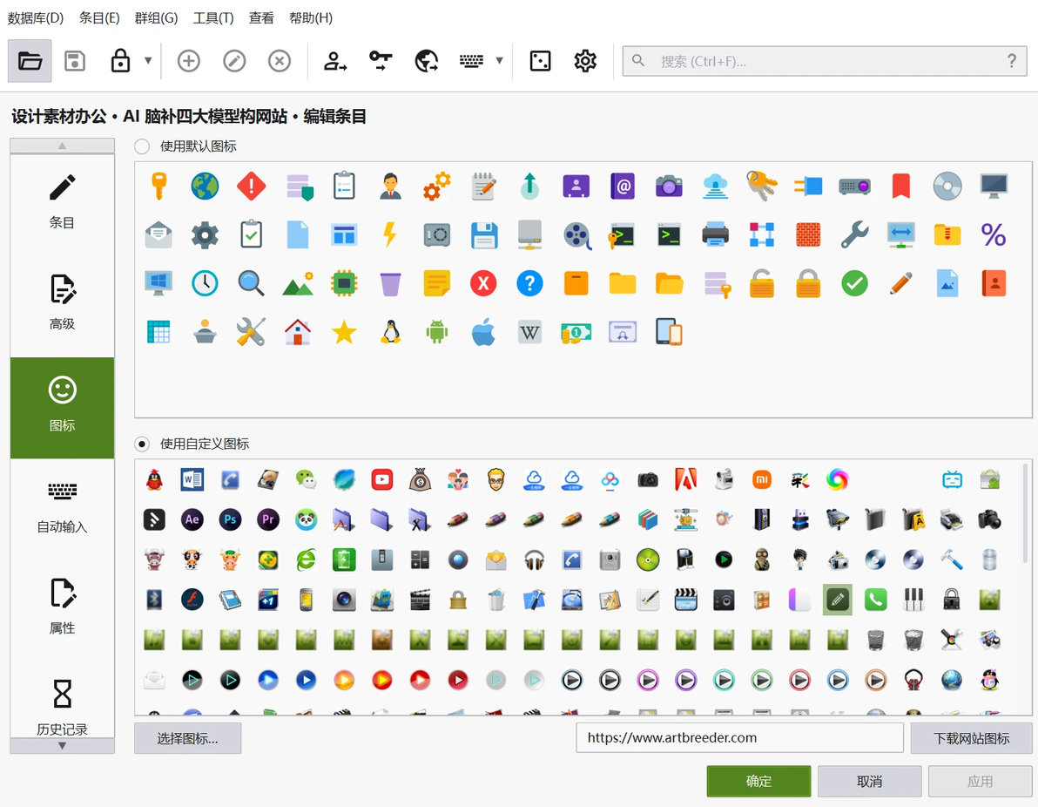The width and height of the screenshot is (1038, 807).
Task: Expand dropdown arrow next to lock icon
Action: (148, 61)
